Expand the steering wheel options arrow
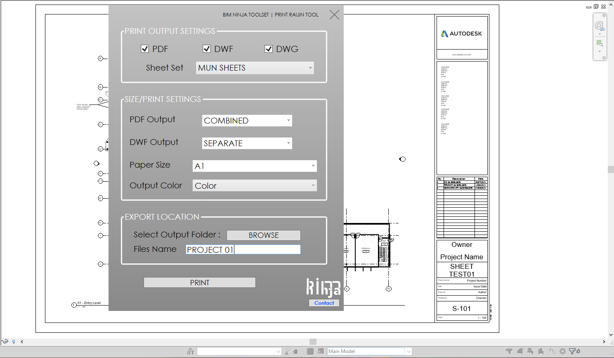The height and width of the screenshot is (358, 614). pos(600,34)
